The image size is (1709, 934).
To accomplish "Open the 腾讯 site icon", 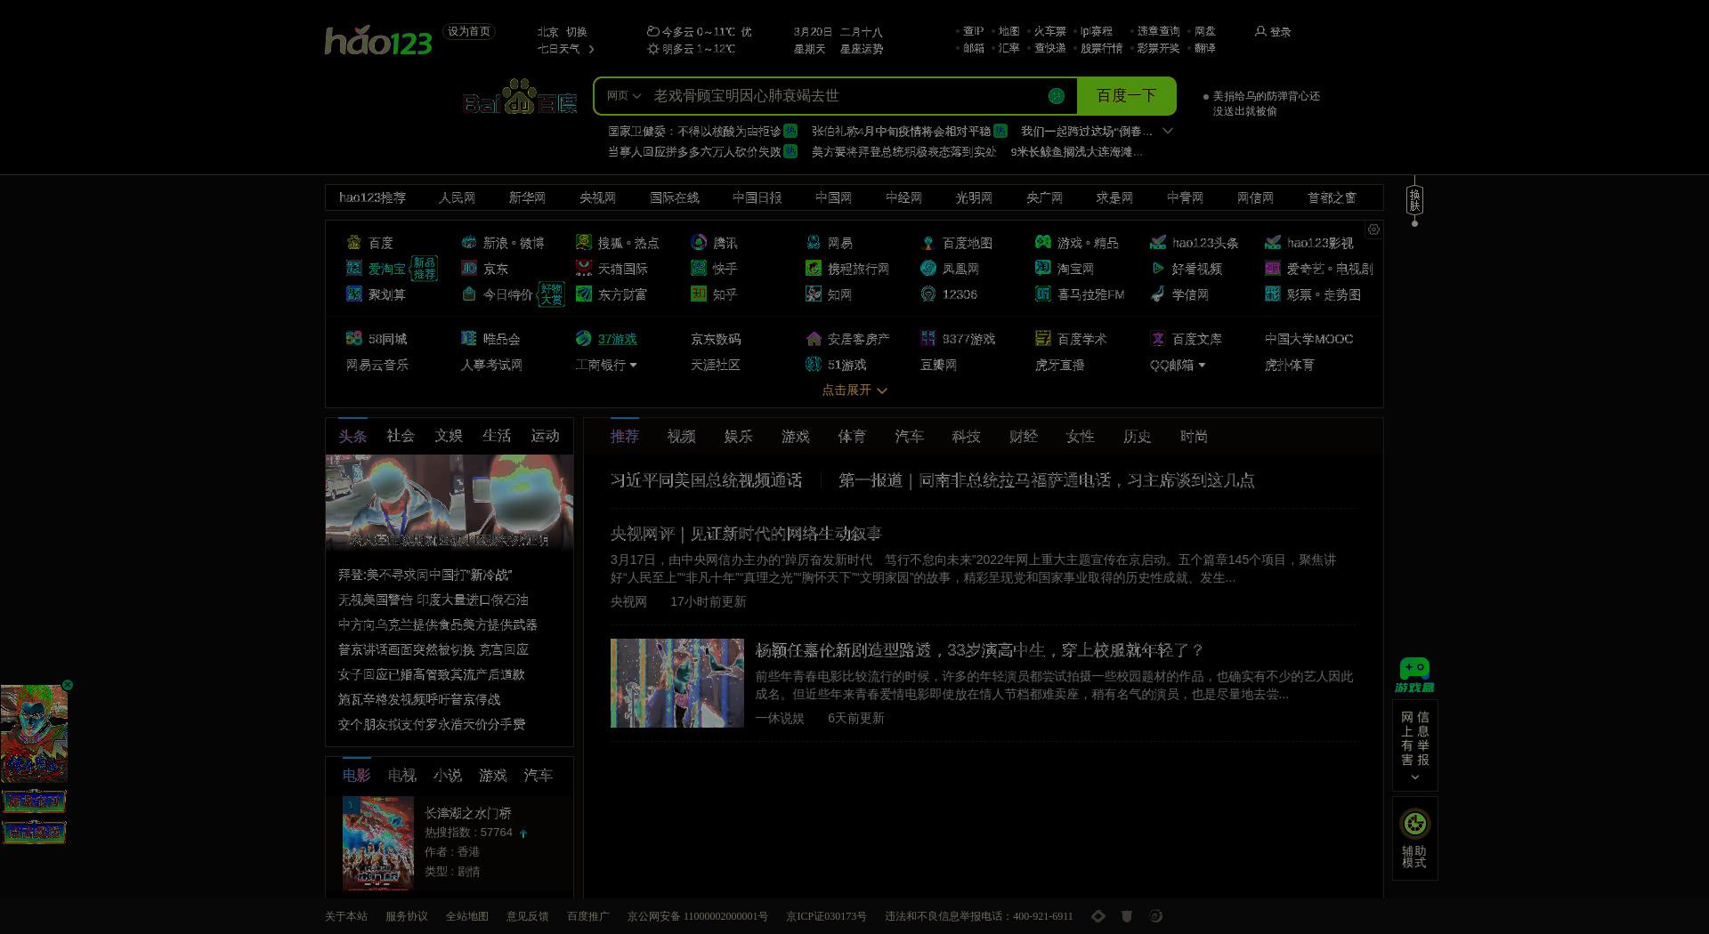I will (698, 242).
